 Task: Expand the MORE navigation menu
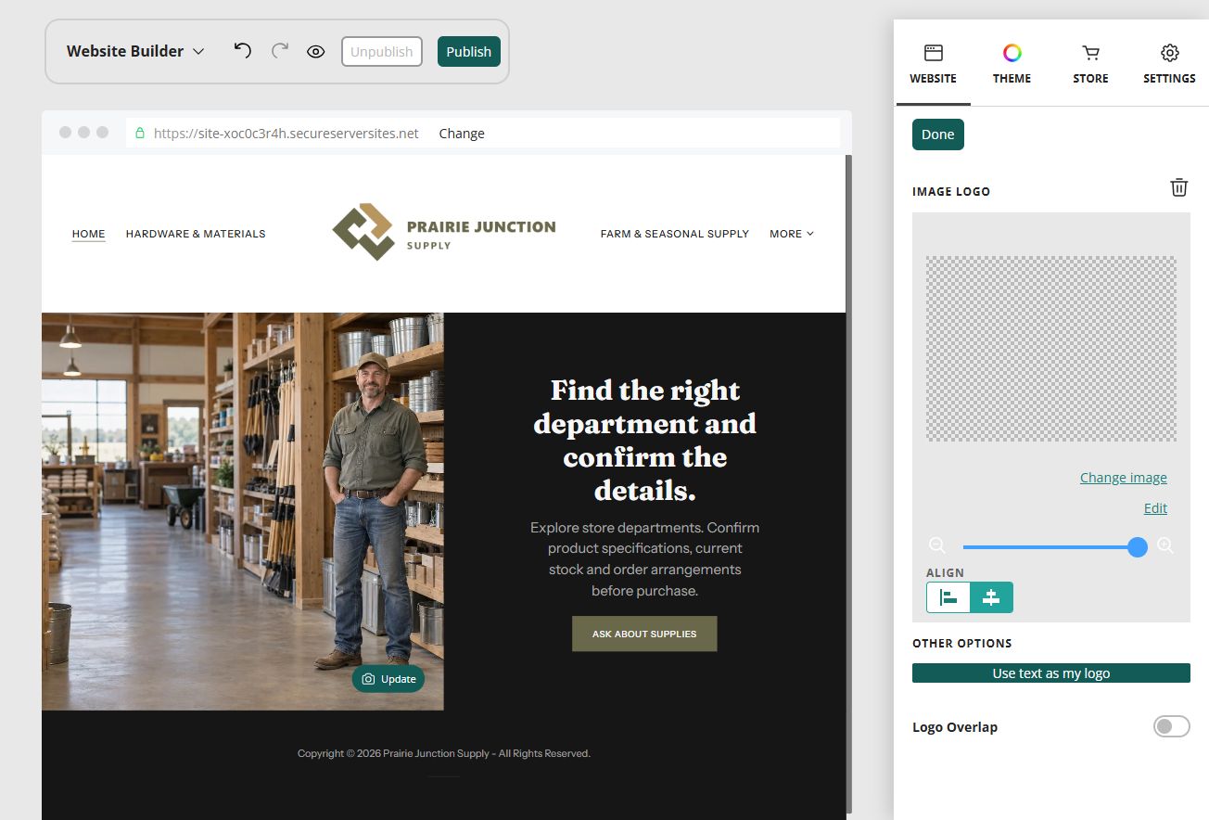[x=792, y=234]
